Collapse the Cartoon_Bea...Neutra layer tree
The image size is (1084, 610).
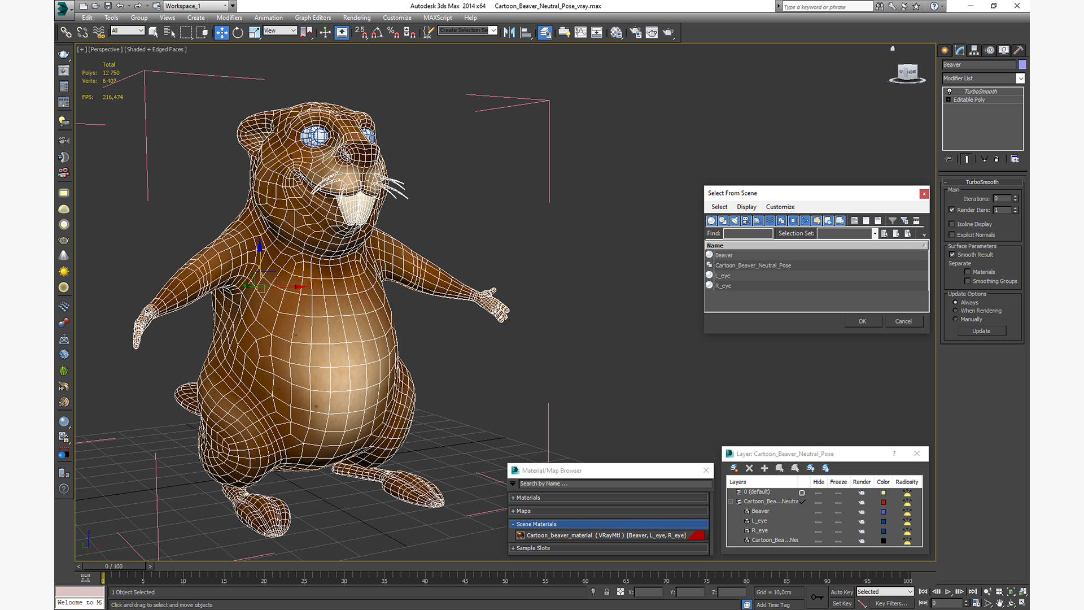coord(731,502)
